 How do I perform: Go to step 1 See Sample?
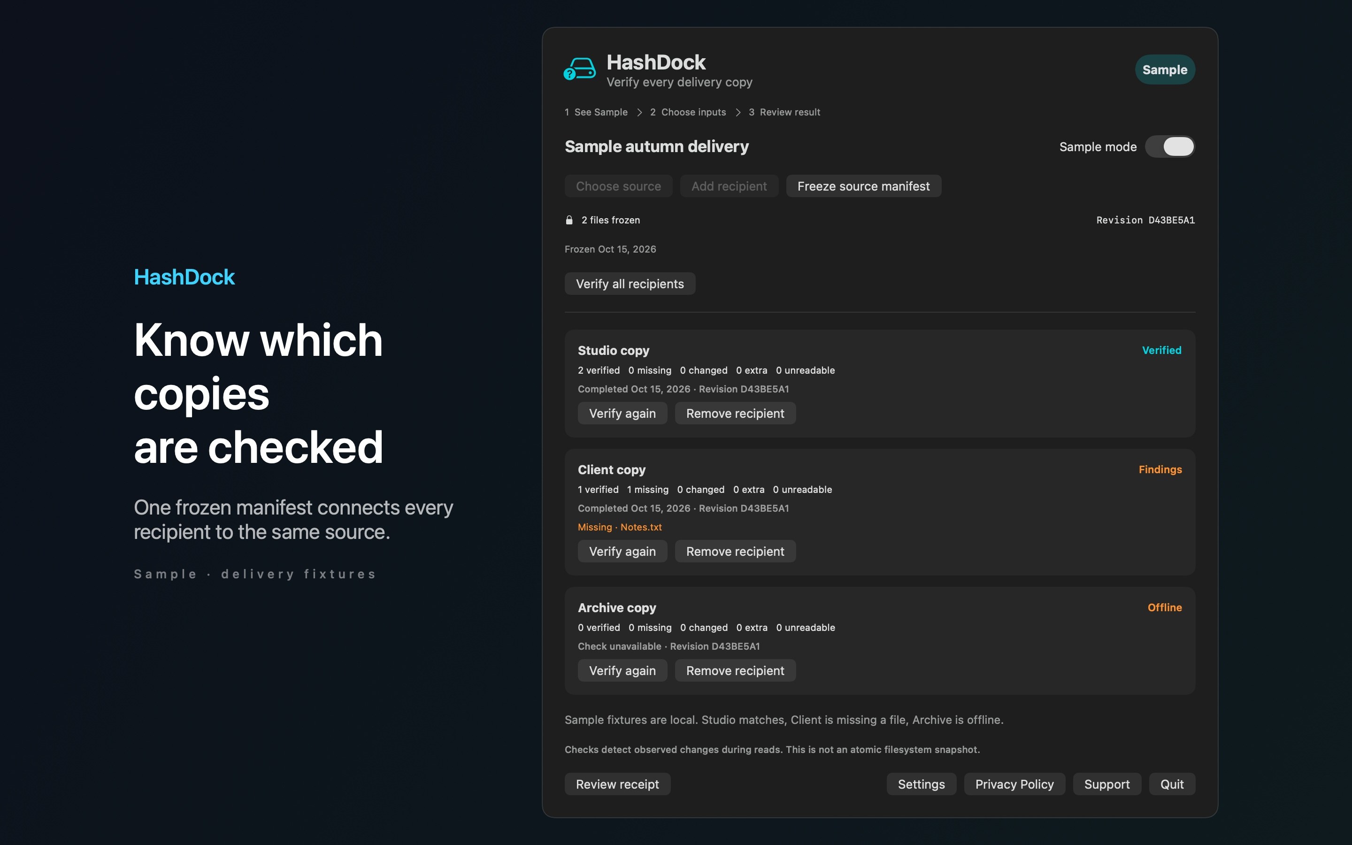(596, 112)
